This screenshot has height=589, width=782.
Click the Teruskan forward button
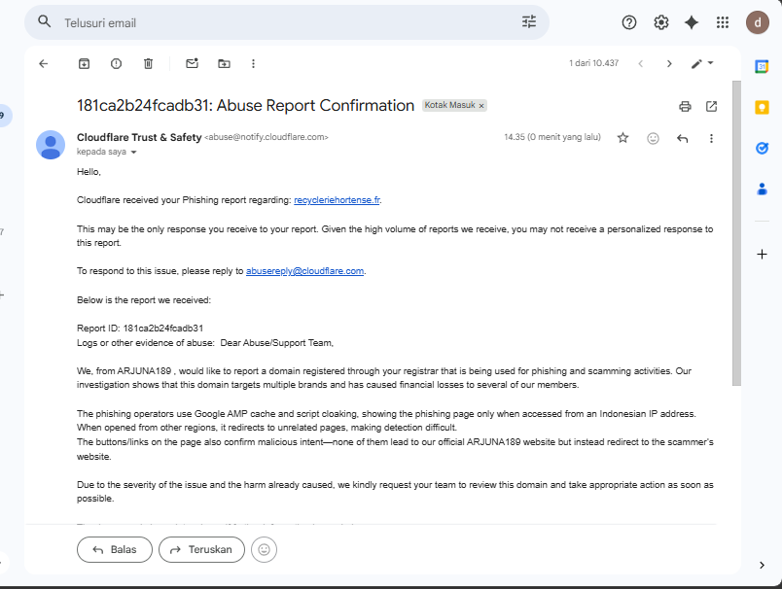point(201,549)
